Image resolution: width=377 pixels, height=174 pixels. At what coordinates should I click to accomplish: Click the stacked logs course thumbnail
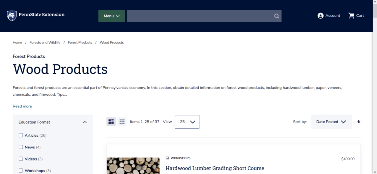[x=133, y=166]
